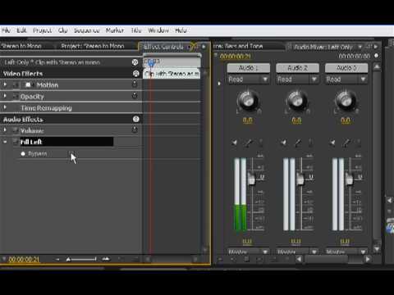Open the Window menu

click(x=158, y=30)
